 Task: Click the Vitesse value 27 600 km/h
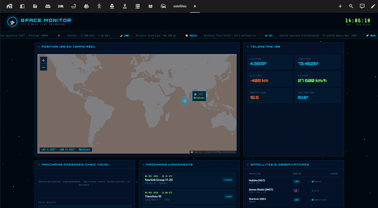[312, 80]
